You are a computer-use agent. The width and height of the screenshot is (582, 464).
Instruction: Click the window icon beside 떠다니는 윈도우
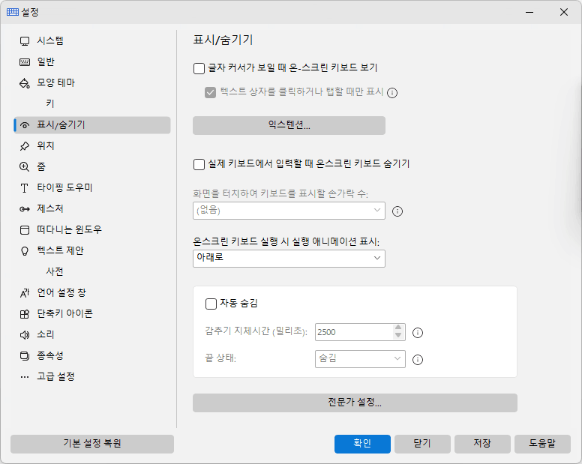[25, 230]
